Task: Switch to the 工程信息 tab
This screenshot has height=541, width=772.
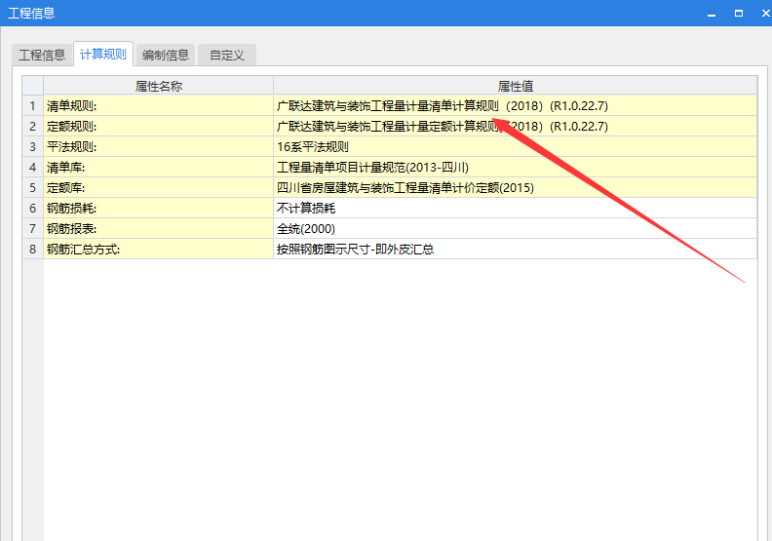Action: pos(42,55)
